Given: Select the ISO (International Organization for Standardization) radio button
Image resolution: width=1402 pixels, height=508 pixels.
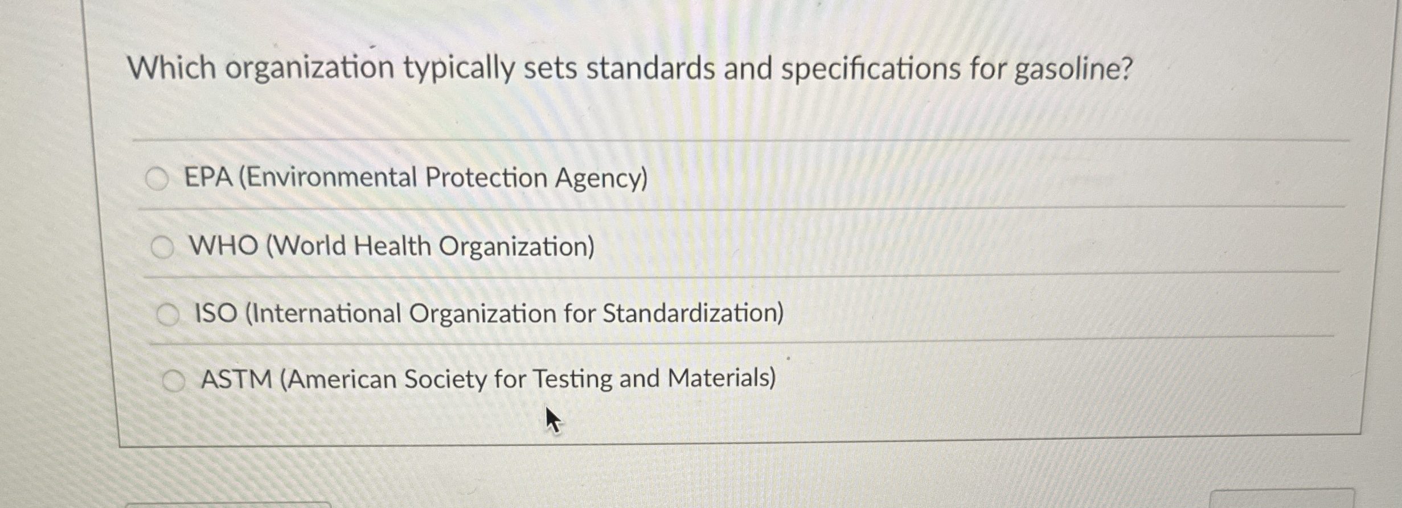Looking at the screenshot, I should pos(169,312).
